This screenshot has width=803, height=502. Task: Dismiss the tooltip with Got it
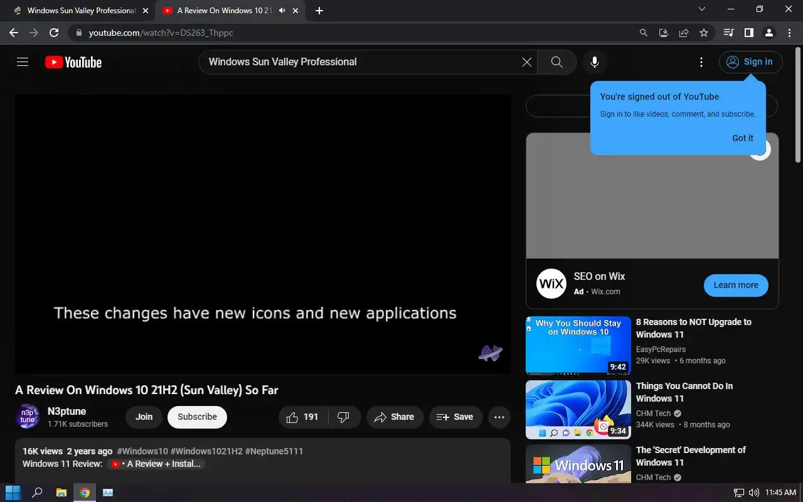click(x=743, y=138)
